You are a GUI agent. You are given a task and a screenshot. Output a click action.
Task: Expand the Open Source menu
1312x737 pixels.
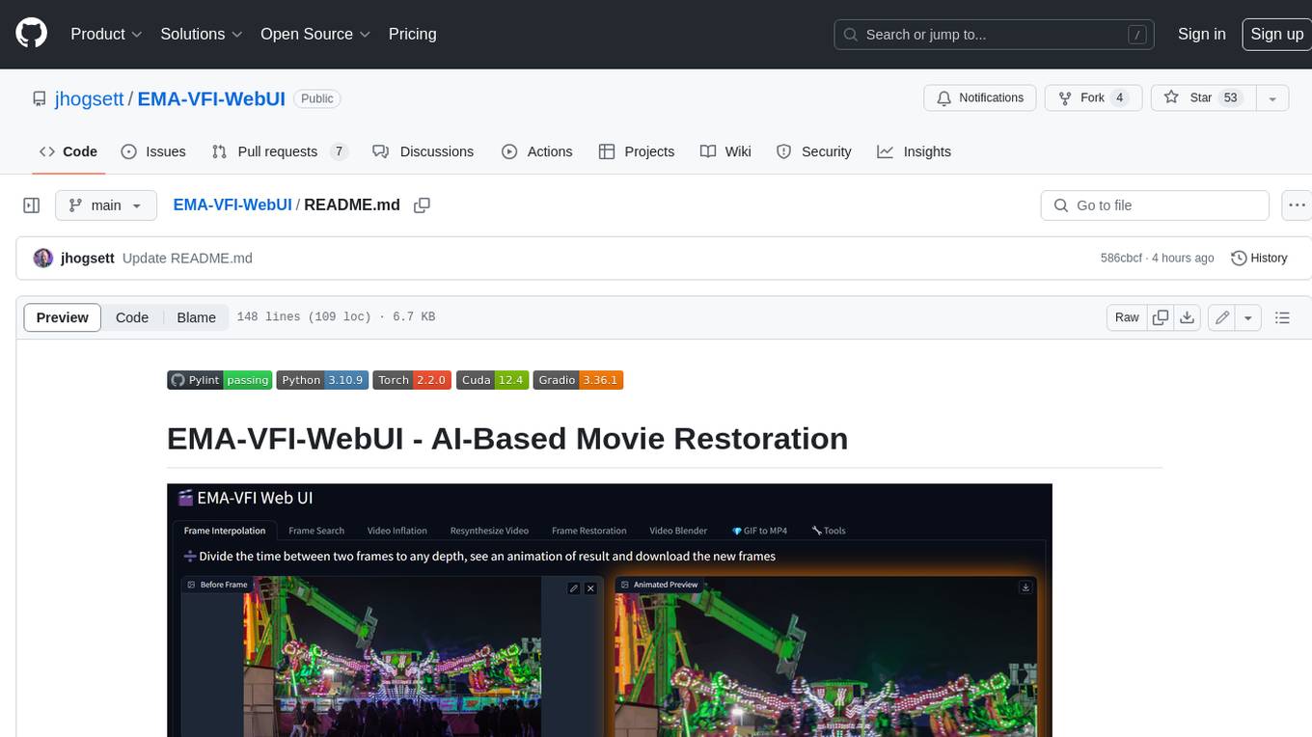[315, 34]
